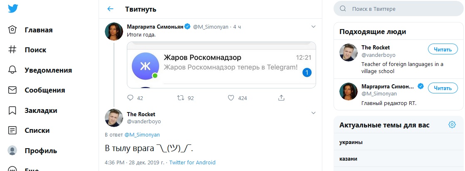The image size is (465, 171).
Task: Click the Twitter search field
Action: 399,9
